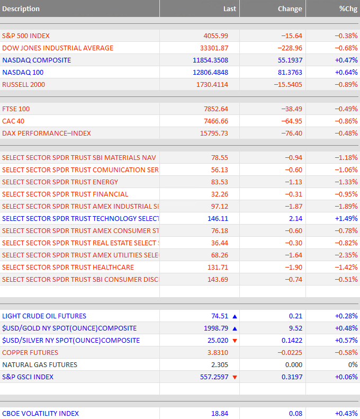Click silver change value 0.1422
360x419 pixels.
[x=292, y=341]
